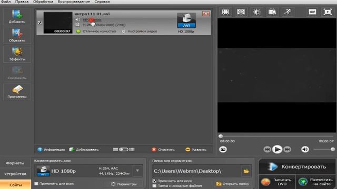
Task: Click the Соединить join videos icon
Action: tap(17, 73)
